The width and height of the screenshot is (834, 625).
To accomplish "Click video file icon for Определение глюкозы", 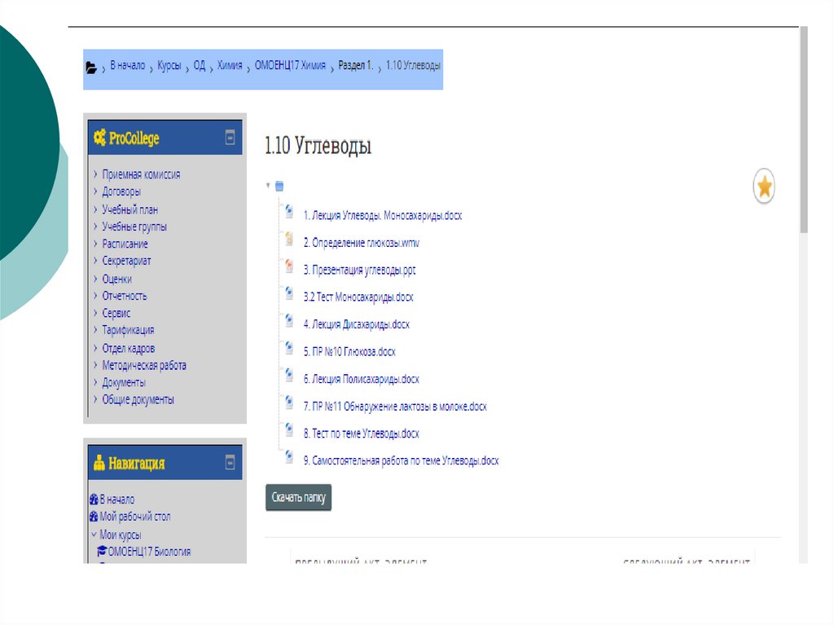I will pos(289,239).
